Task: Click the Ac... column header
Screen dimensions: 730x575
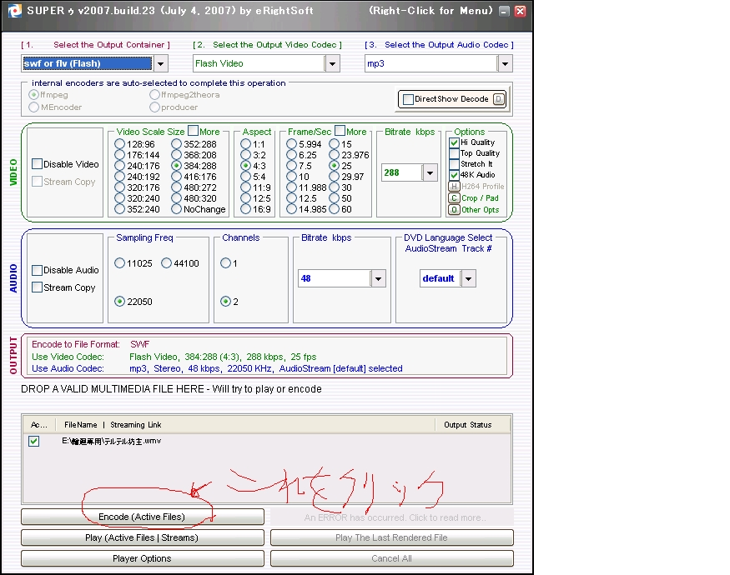Action: 39,425
